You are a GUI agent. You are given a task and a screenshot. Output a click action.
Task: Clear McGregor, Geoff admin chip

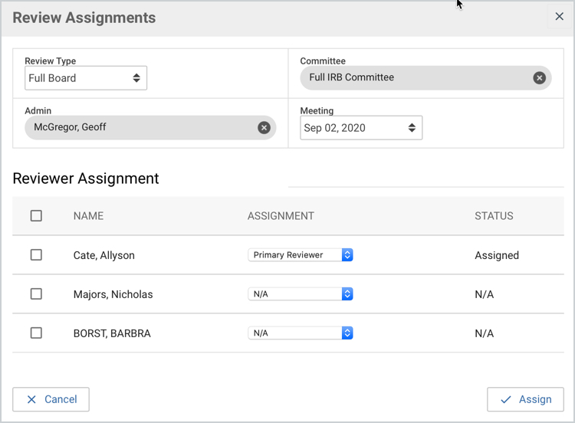pos(264,127)
